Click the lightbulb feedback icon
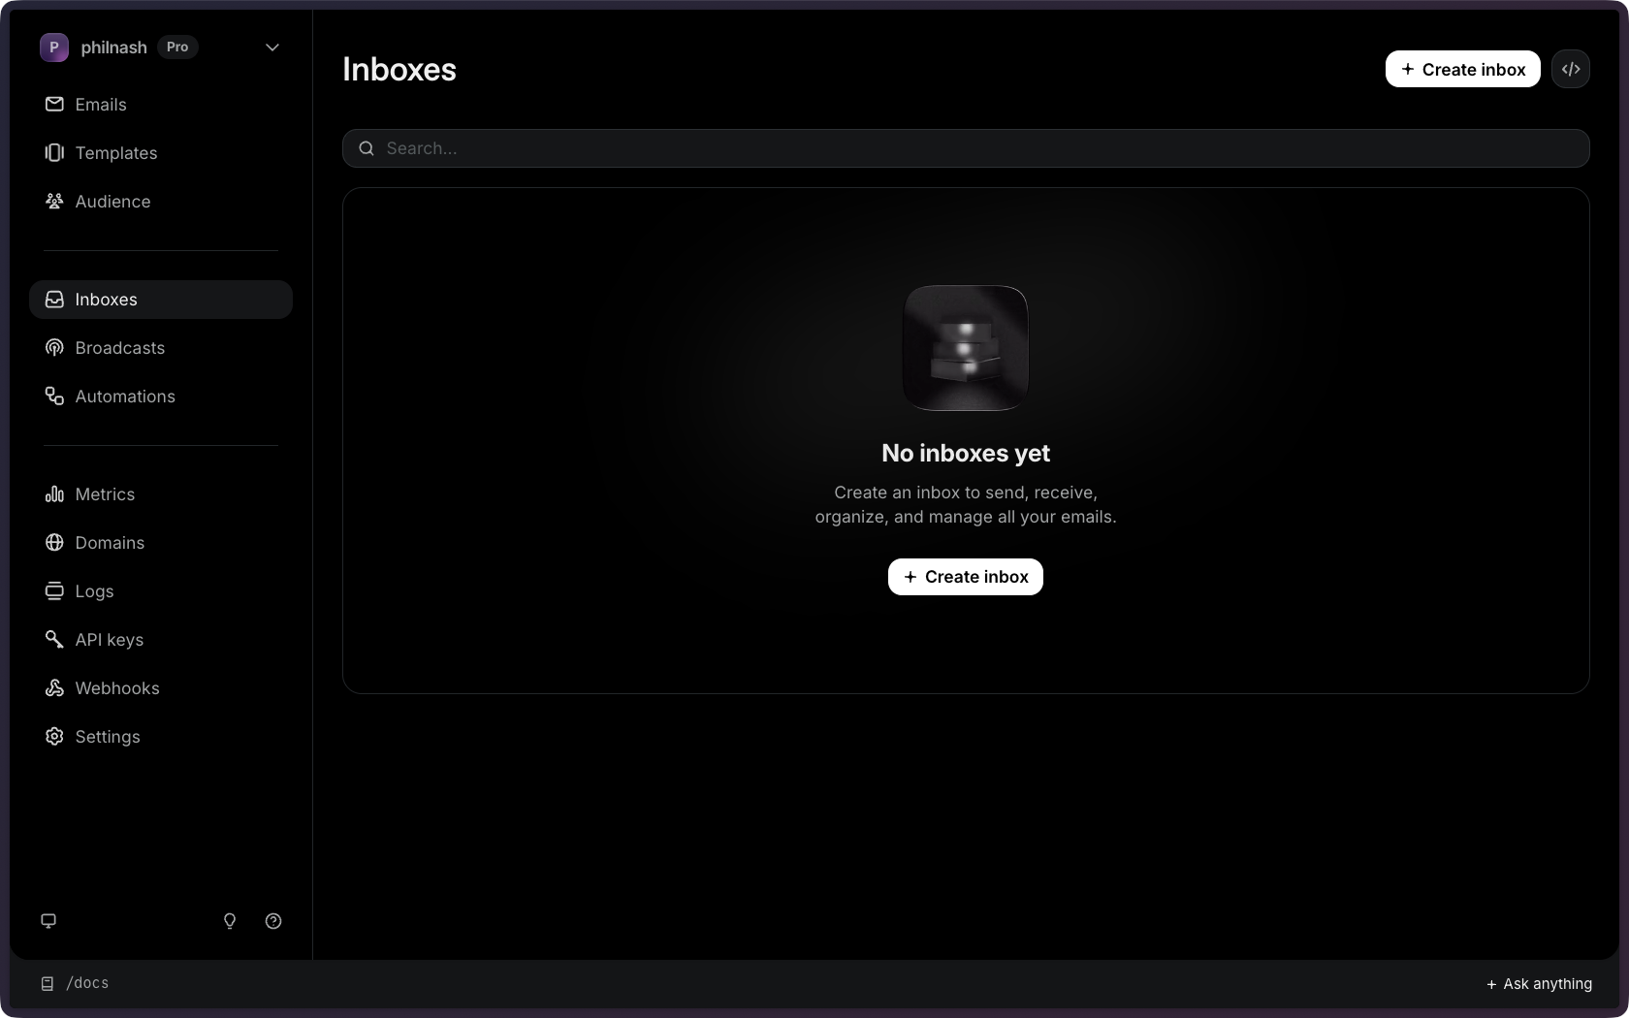This screenshot has height=1018, width=1629. pyautogui.click(x=230, y=921)
